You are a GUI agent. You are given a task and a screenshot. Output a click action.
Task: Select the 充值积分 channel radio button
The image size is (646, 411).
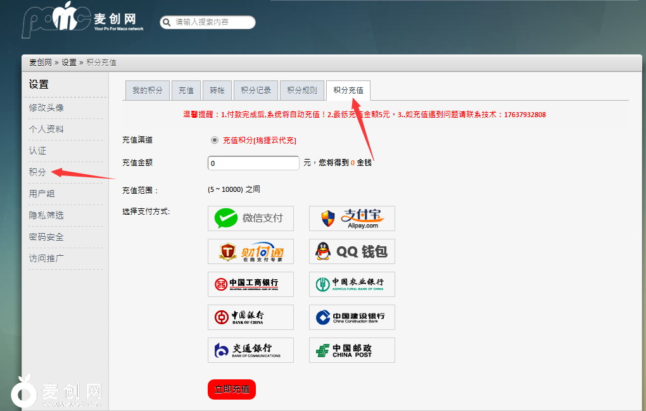pyautogui.click(x=215, y=140)
